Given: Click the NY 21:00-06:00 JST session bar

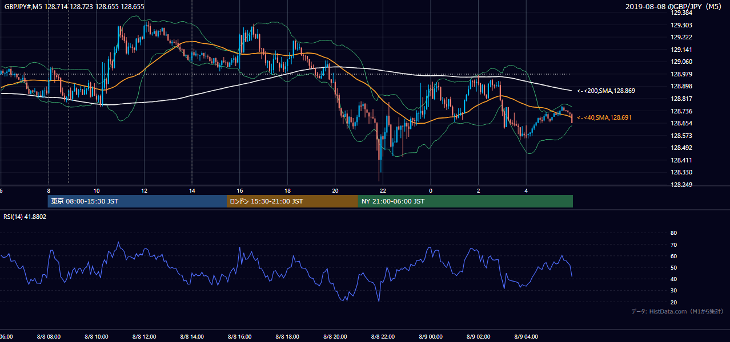Looking at the screenshot, I should (466, 201).
